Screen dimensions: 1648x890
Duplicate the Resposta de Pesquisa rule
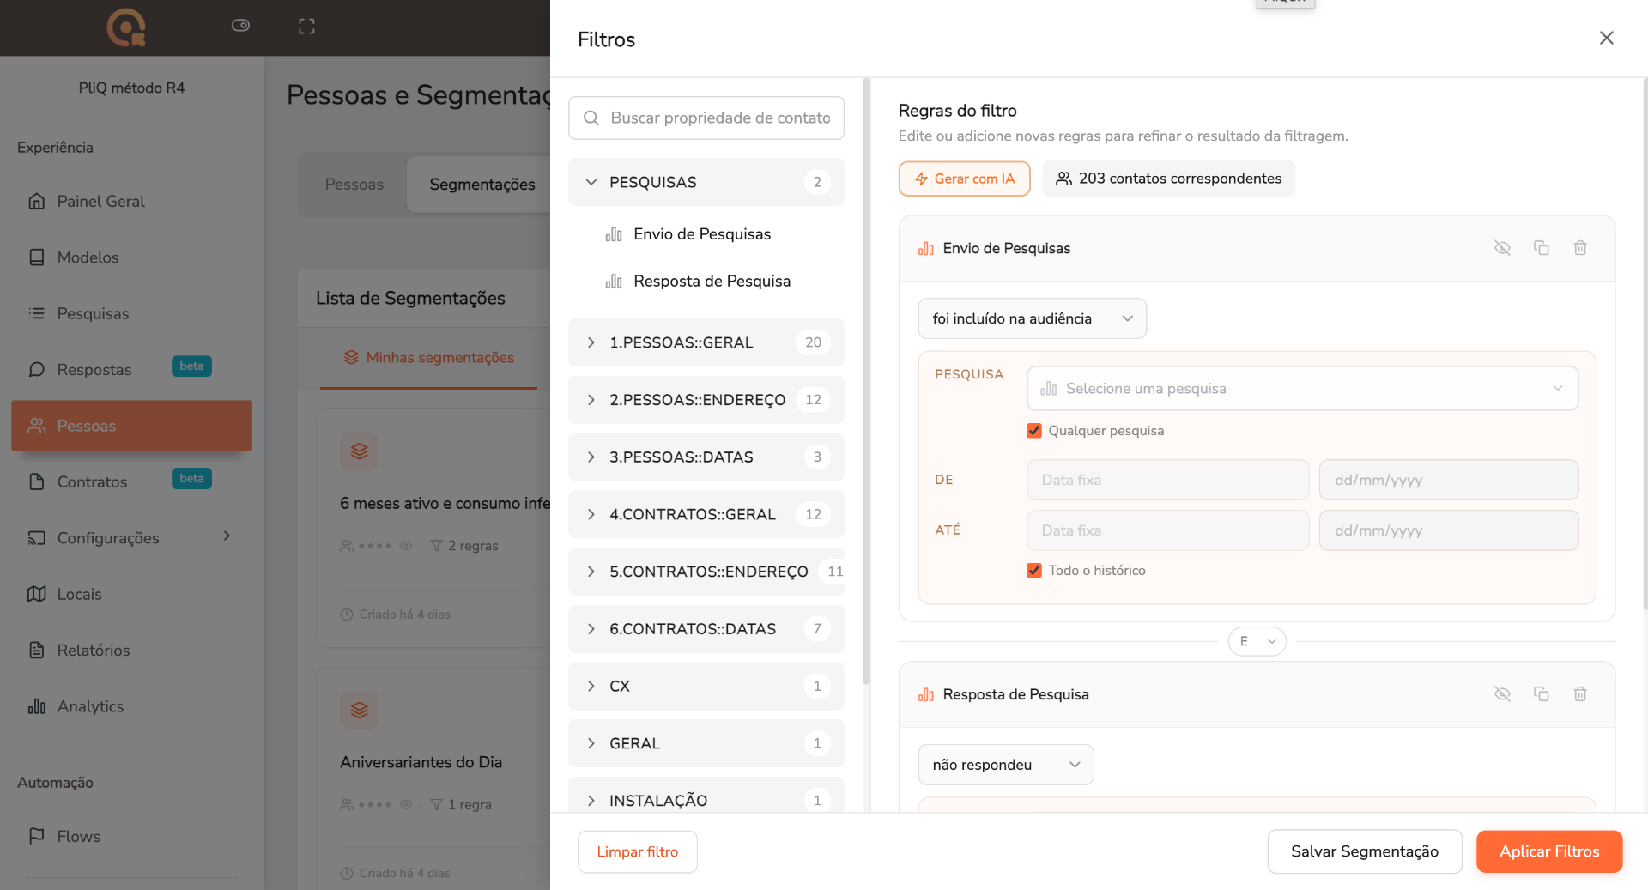click(x=1541, y=694)
